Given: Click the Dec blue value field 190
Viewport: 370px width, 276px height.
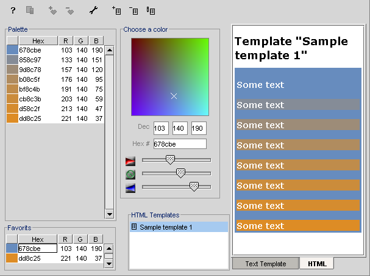Looking at the screenshot, I should click(x=199, y=128).
